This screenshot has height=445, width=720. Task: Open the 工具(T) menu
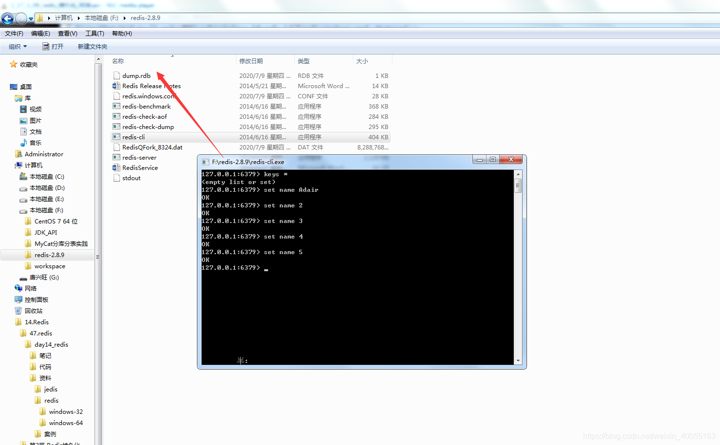[x=95, y=34]
